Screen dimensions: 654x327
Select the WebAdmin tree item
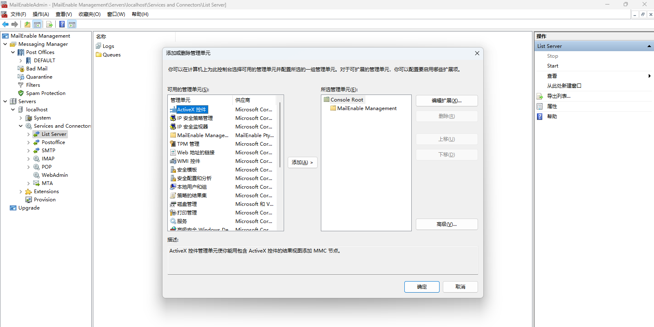(x=55, y=175)
